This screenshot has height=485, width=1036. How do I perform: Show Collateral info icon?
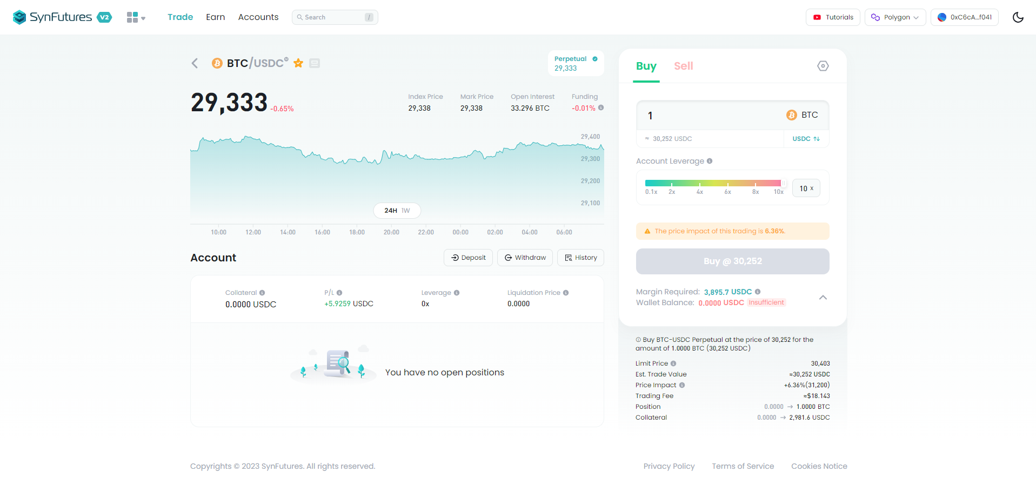(262, 293)
